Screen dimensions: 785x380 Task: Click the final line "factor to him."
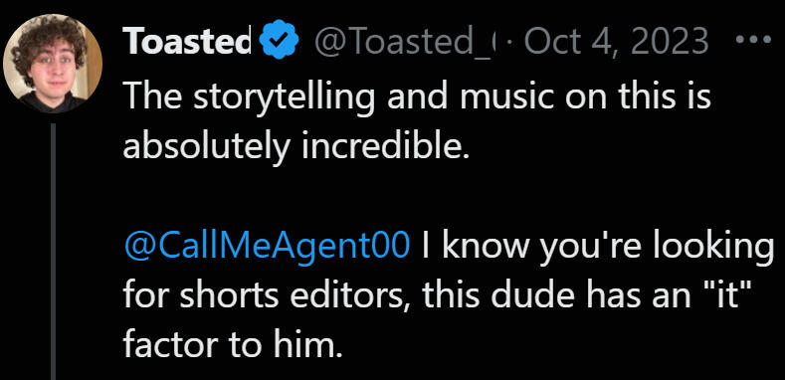(x=233, y=345)
